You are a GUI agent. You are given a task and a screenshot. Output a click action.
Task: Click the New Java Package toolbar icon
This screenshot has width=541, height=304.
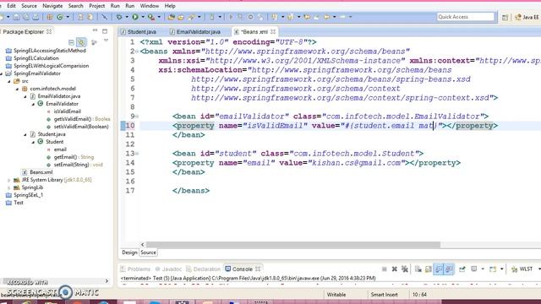point(50,17)
